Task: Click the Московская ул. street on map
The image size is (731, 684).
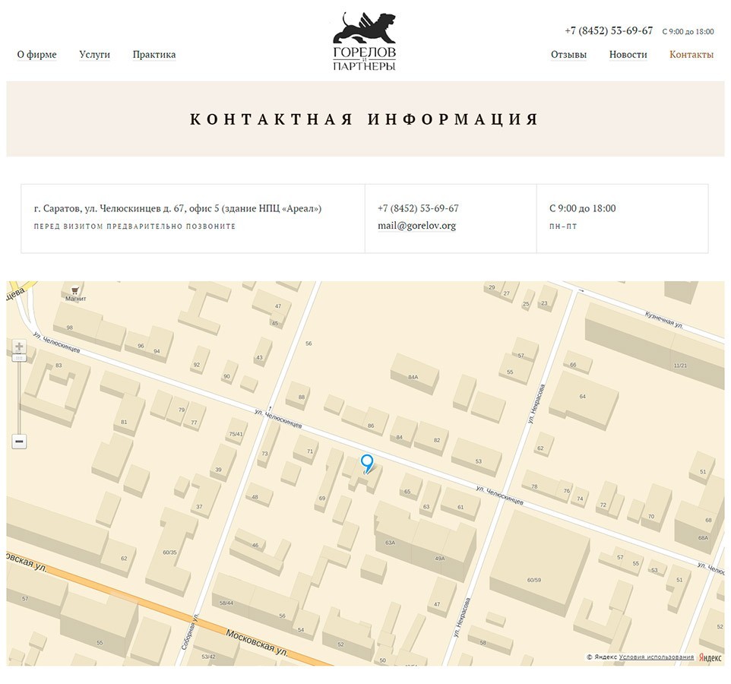Action: 258,641
